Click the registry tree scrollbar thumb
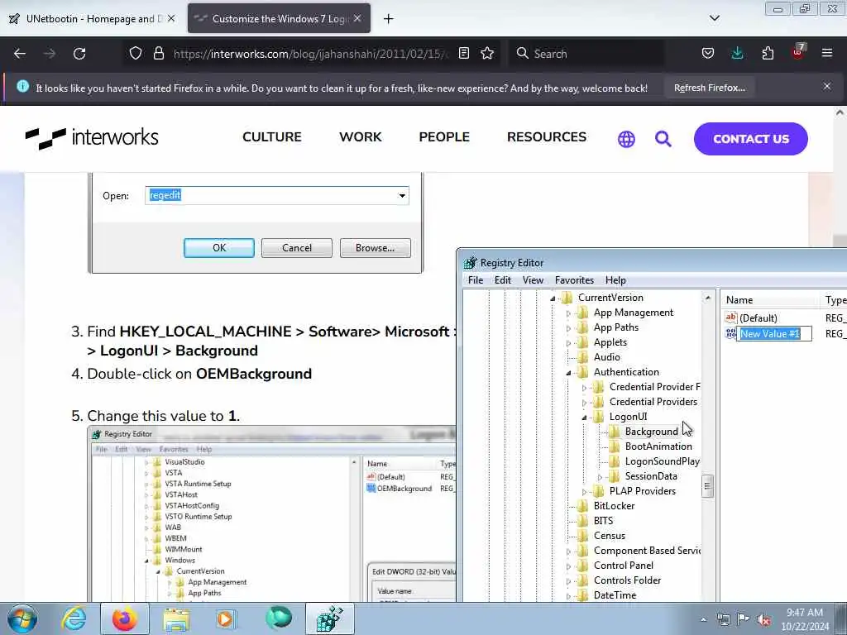847x635 pixels. pos(707,486)
